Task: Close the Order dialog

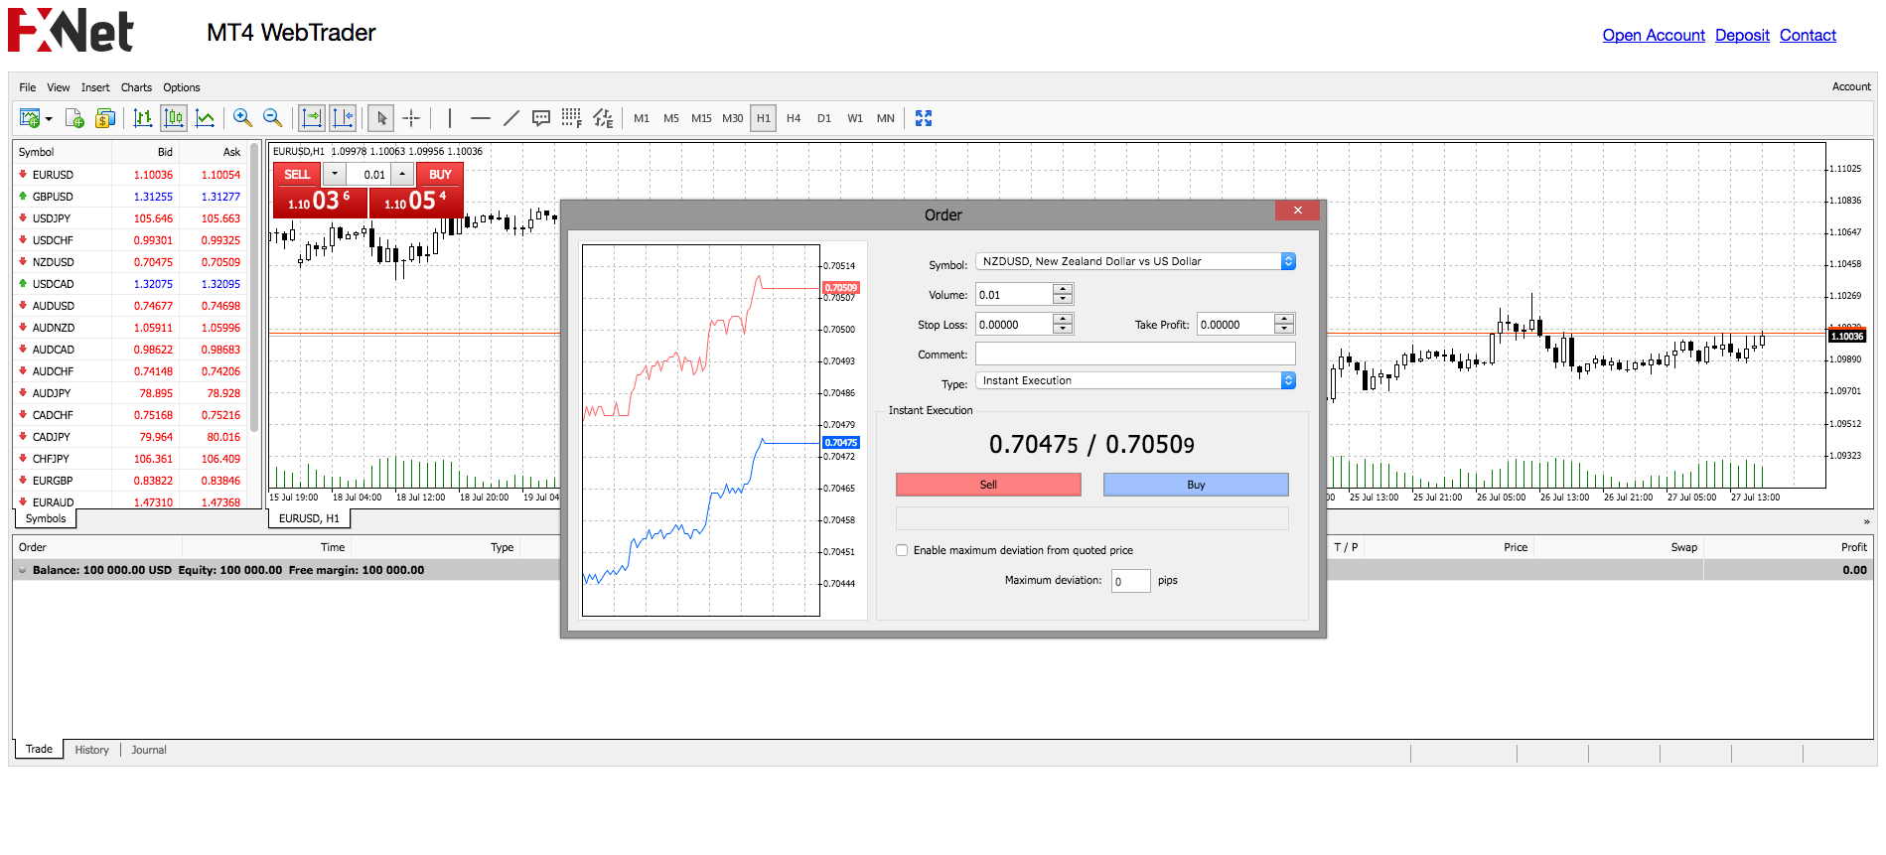Action: pyautogui.click(x=1297, y=211)
